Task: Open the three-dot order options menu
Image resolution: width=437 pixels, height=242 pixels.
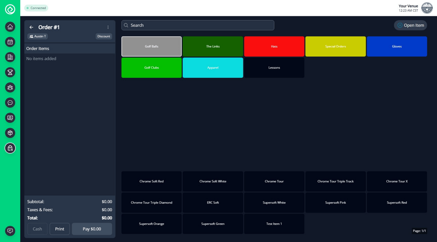Action: tap(108, 27)
